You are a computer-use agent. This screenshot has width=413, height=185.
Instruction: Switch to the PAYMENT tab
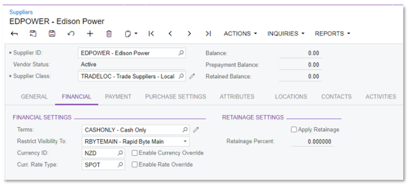(118, 96)
